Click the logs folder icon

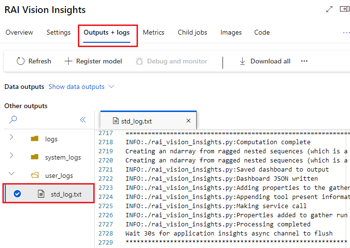(35, 138)
